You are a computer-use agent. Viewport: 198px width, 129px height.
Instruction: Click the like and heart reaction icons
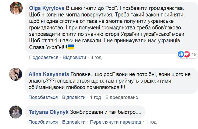coord(184,54)
